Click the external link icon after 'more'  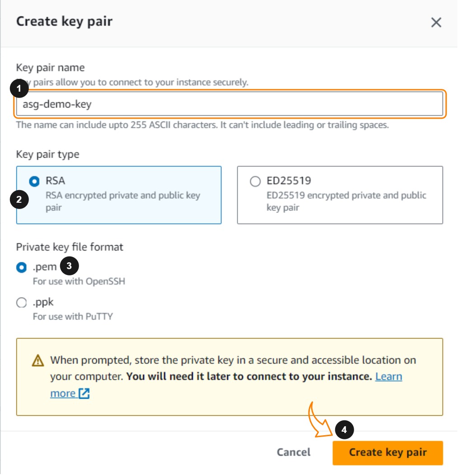84,394
